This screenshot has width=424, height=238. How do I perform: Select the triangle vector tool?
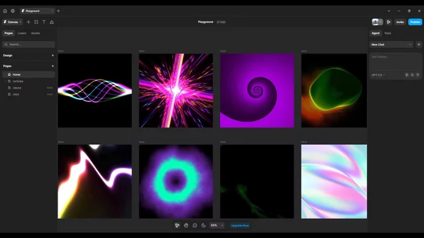(52, 22)
